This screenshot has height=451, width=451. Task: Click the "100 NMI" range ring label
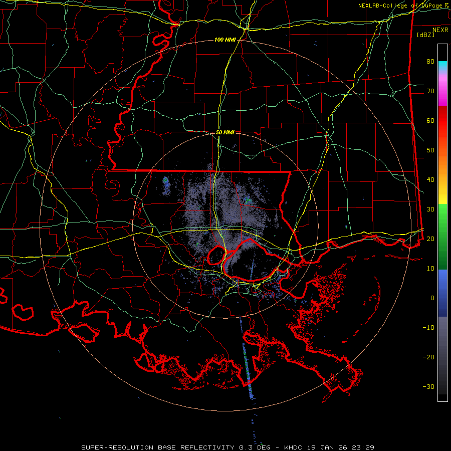[x=225, y=40]
